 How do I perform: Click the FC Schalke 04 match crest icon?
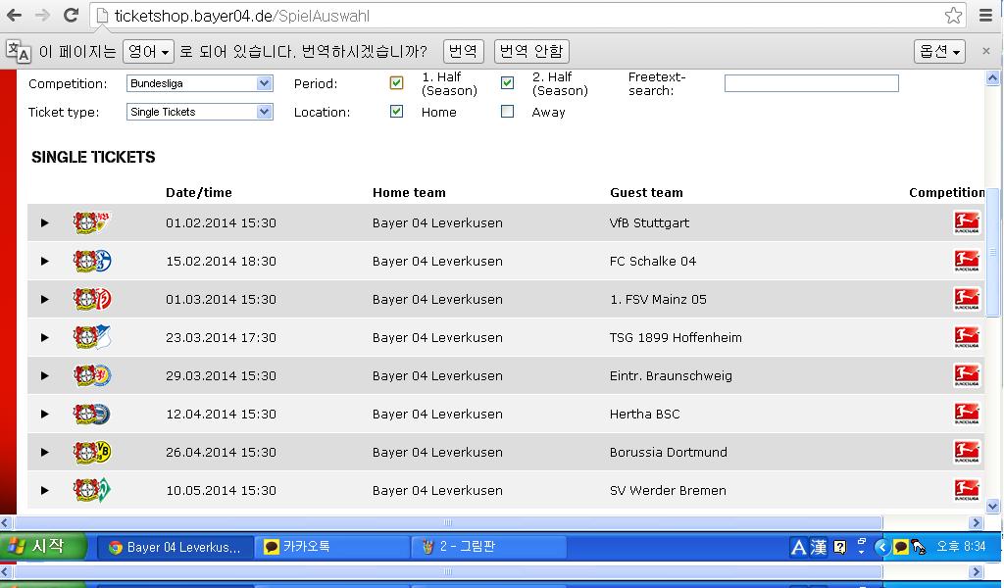[92, 261]
